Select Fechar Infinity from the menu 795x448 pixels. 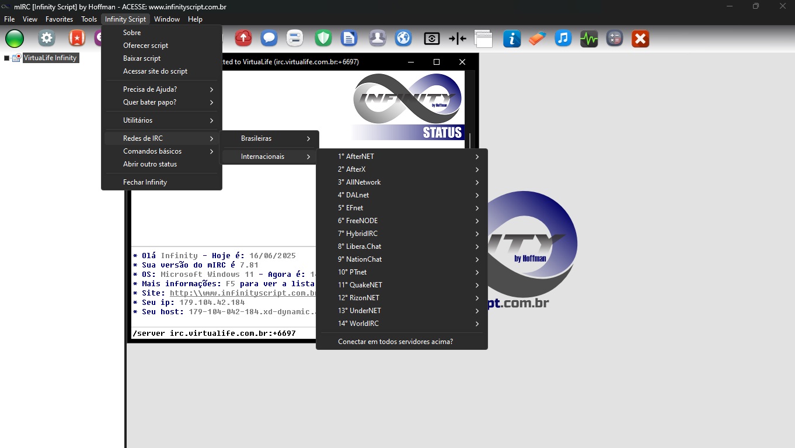click(145, 182)
